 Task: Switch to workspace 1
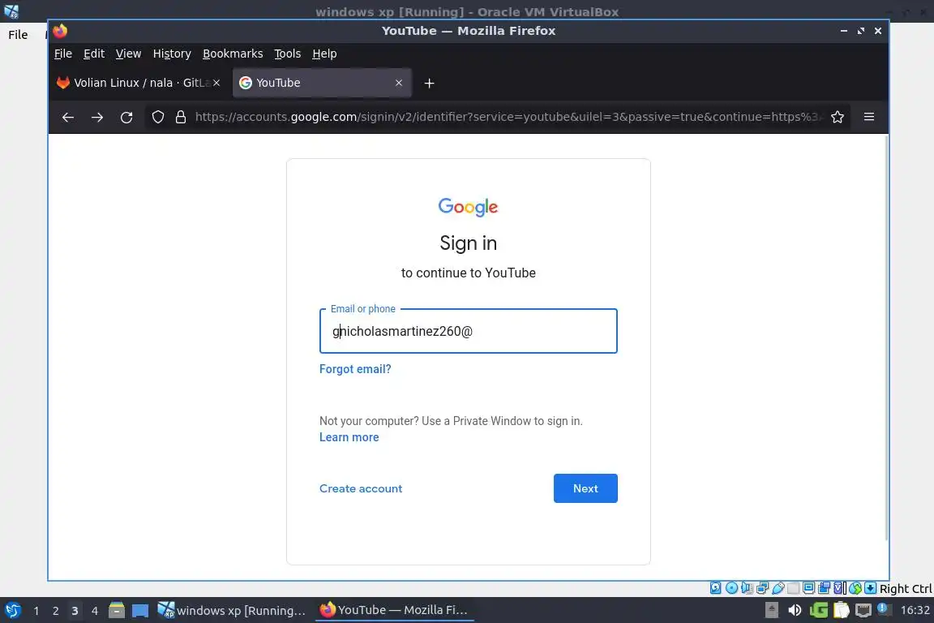point(36,611)
